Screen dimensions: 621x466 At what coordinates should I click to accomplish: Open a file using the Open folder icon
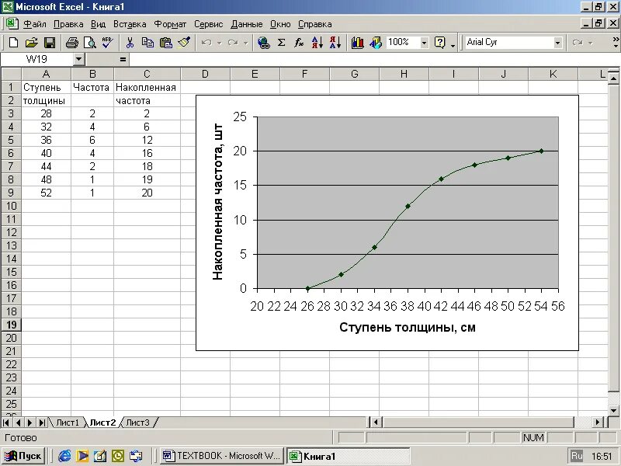point(31,43)
